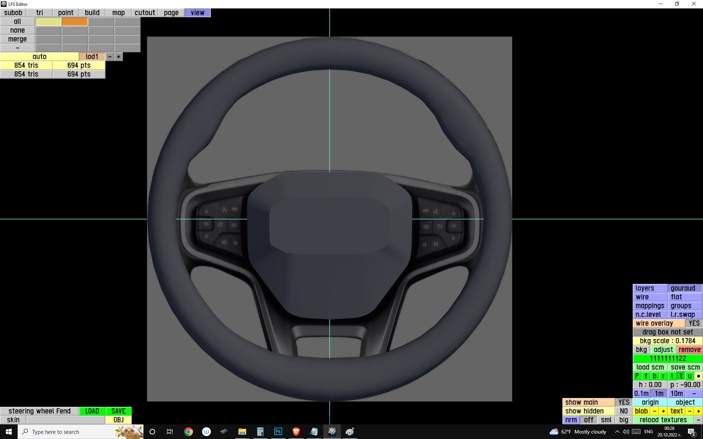
Task: Increase lod level with plus button
Action: tap(119, 57)
